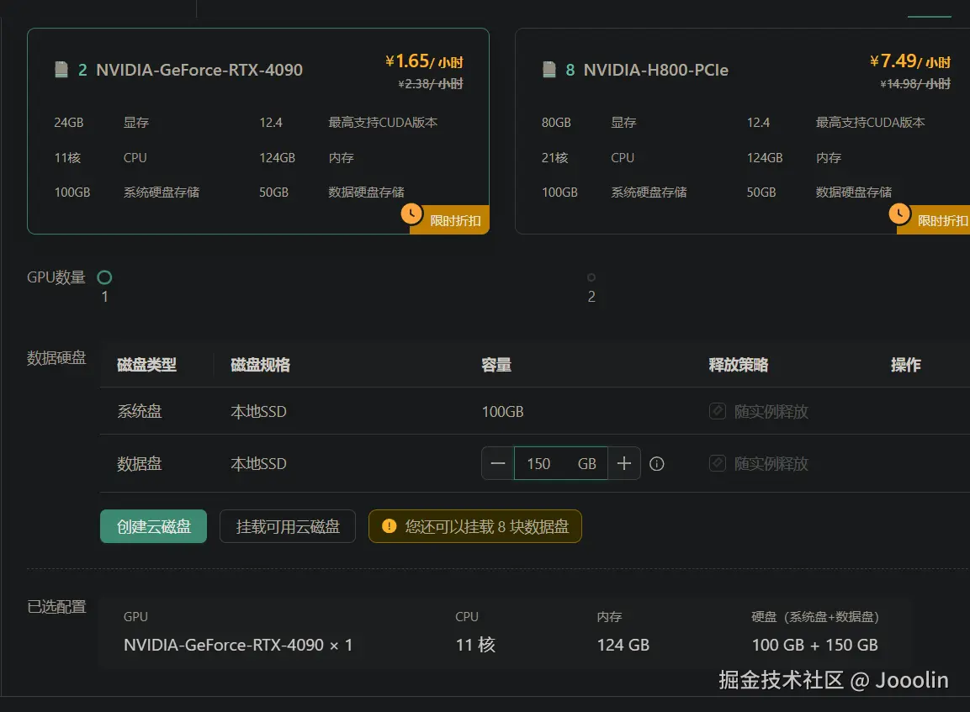
Task: Set GPU count slider to 2
Action: coord(591,277)
